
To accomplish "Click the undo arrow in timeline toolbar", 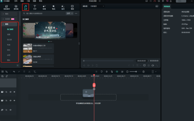I will (14, 72).
